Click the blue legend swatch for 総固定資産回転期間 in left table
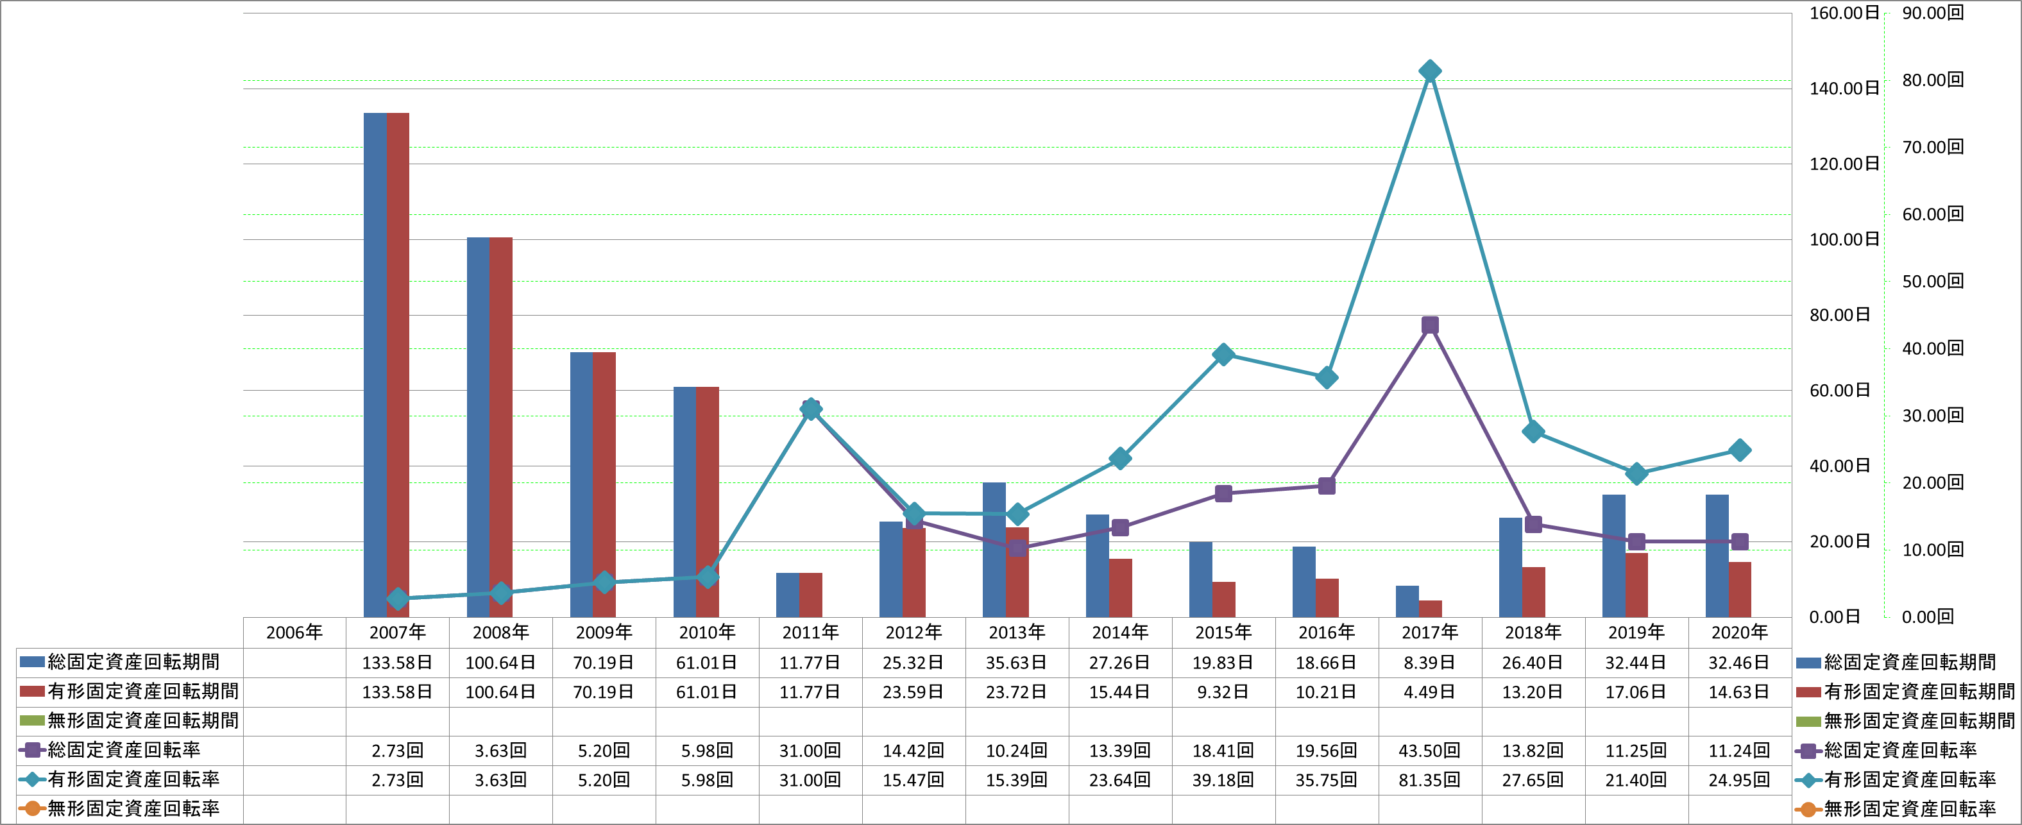The width and height of the screenshot is (2022, 825). pos(31,661)
